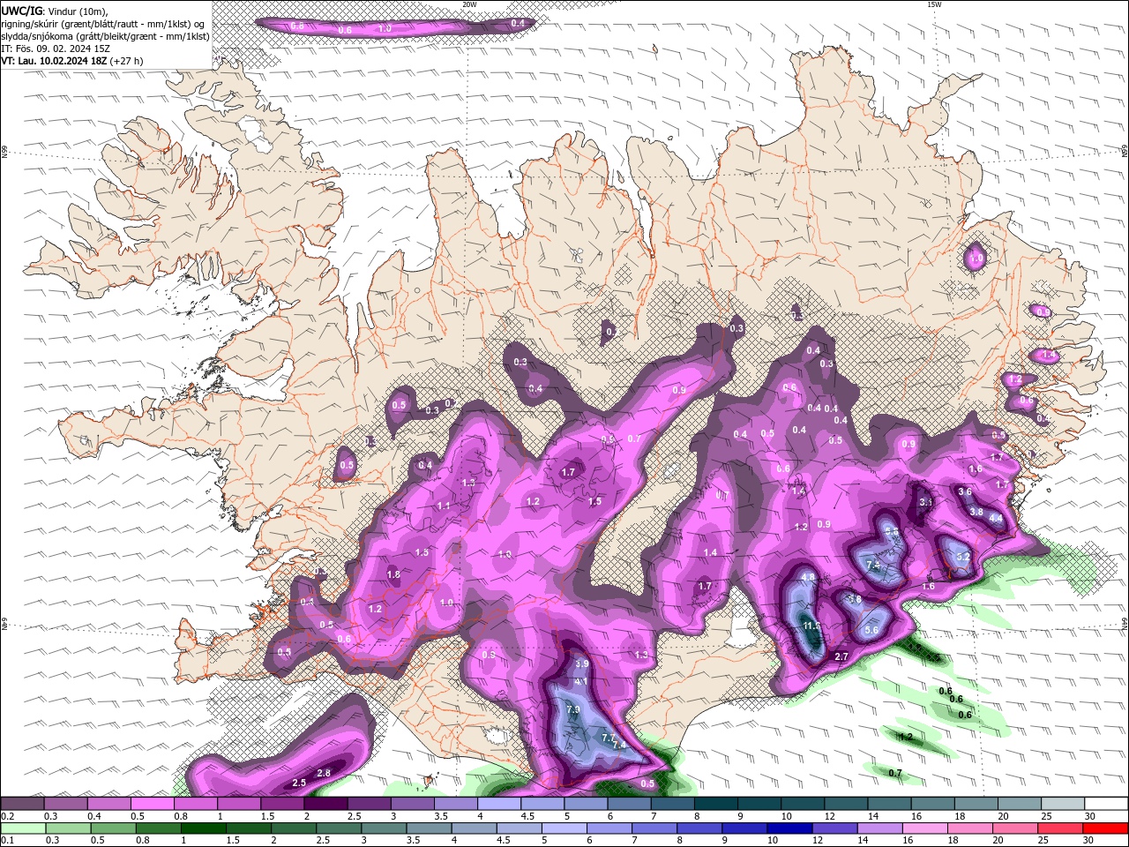Image resolution: width=1129 pixels, height=847 pixels.
Task: Click the '3.9' snowfall value
Action: click(581, 663)
